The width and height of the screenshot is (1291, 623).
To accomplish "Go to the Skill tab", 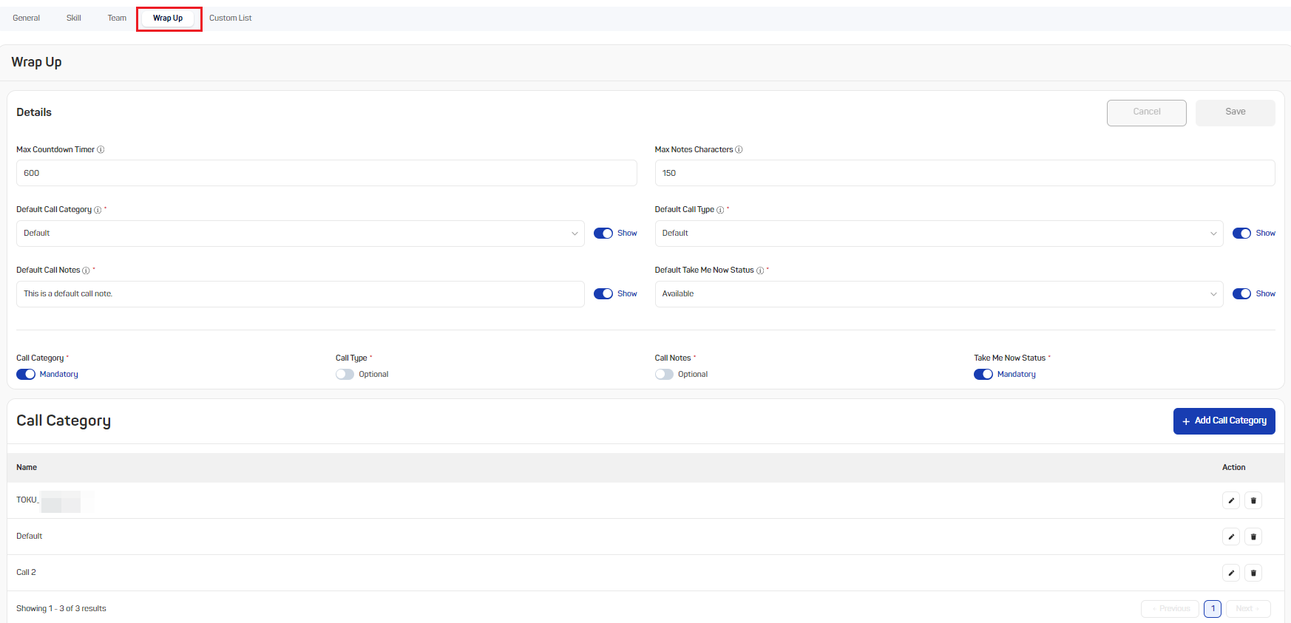I will pyautogui.click(x=74, y=18).
